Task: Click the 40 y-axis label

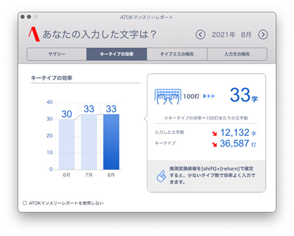Action: [x=49, y=102]
